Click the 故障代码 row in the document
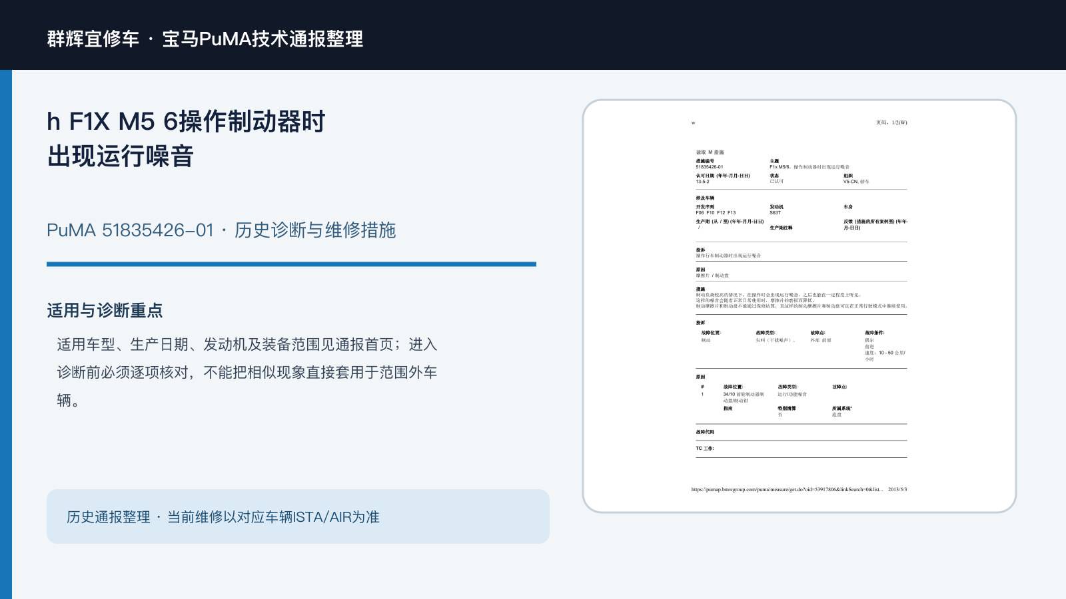1066x599 pixels. 801,432
